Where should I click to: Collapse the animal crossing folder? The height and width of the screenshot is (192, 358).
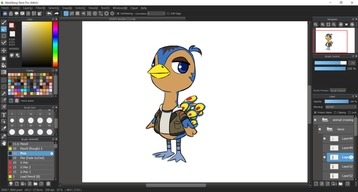(325, 120)
